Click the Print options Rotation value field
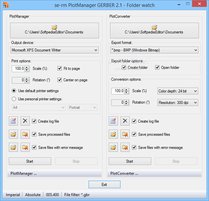The width and height of the screenshot is (209, 201). [18, 80]
